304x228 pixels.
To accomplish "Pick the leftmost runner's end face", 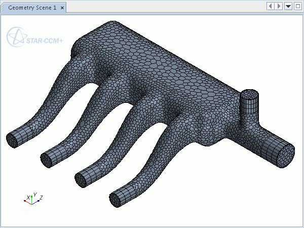I will tap(12, 138).
